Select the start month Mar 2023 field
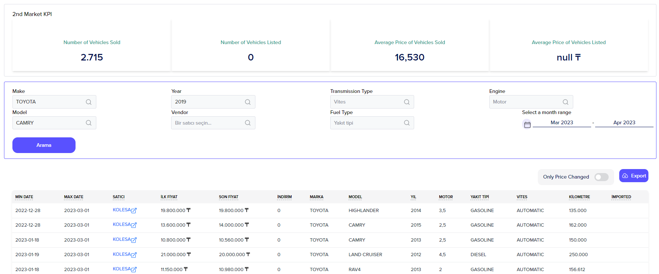Image resolution: width=659 pixels, height=274 pixels. point(562,123)
